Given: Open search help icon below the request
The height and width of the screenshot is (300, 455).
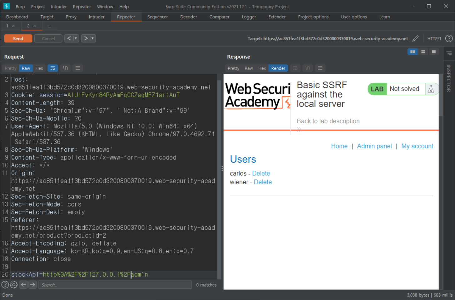Looking at the screenshot, I should pos(5,285).
